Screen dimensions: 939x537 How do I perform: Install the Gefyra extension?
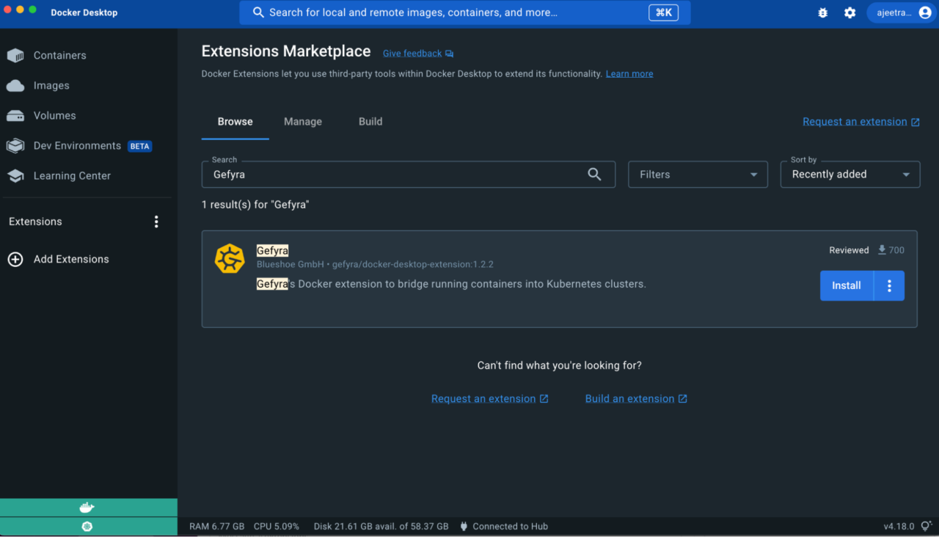(x=846, y=285)
